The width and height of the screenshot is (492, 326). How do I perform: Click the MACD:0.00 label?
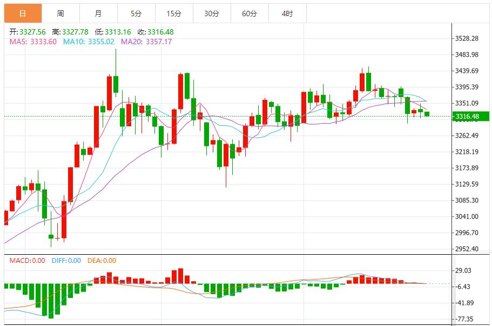pos(28,261)
